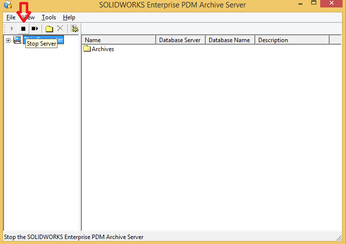This screenshot has height=244, width=346.
Task: Sort by Database Name column header
Action: [x=230, y=40]
